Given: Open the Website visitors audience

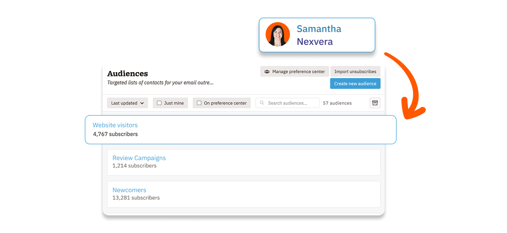Looking at the screenshot, I should pos(115,125).
